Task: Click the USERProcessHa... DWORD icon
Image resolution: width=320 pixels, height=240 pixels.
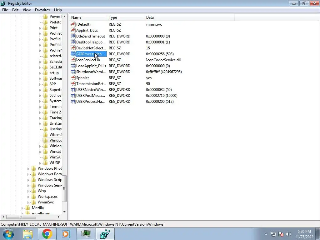Action: pos(73,101)
